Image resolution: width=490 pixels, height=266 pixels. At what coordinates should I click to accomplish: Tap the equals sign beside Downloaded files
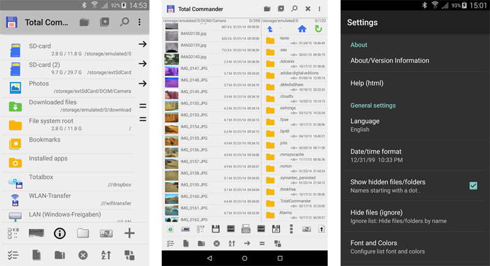click(x=143, y=106)
